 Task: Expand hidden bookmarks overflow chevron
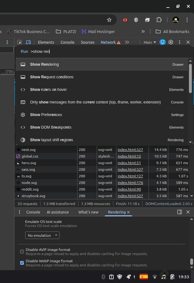(x=143, y=31)
